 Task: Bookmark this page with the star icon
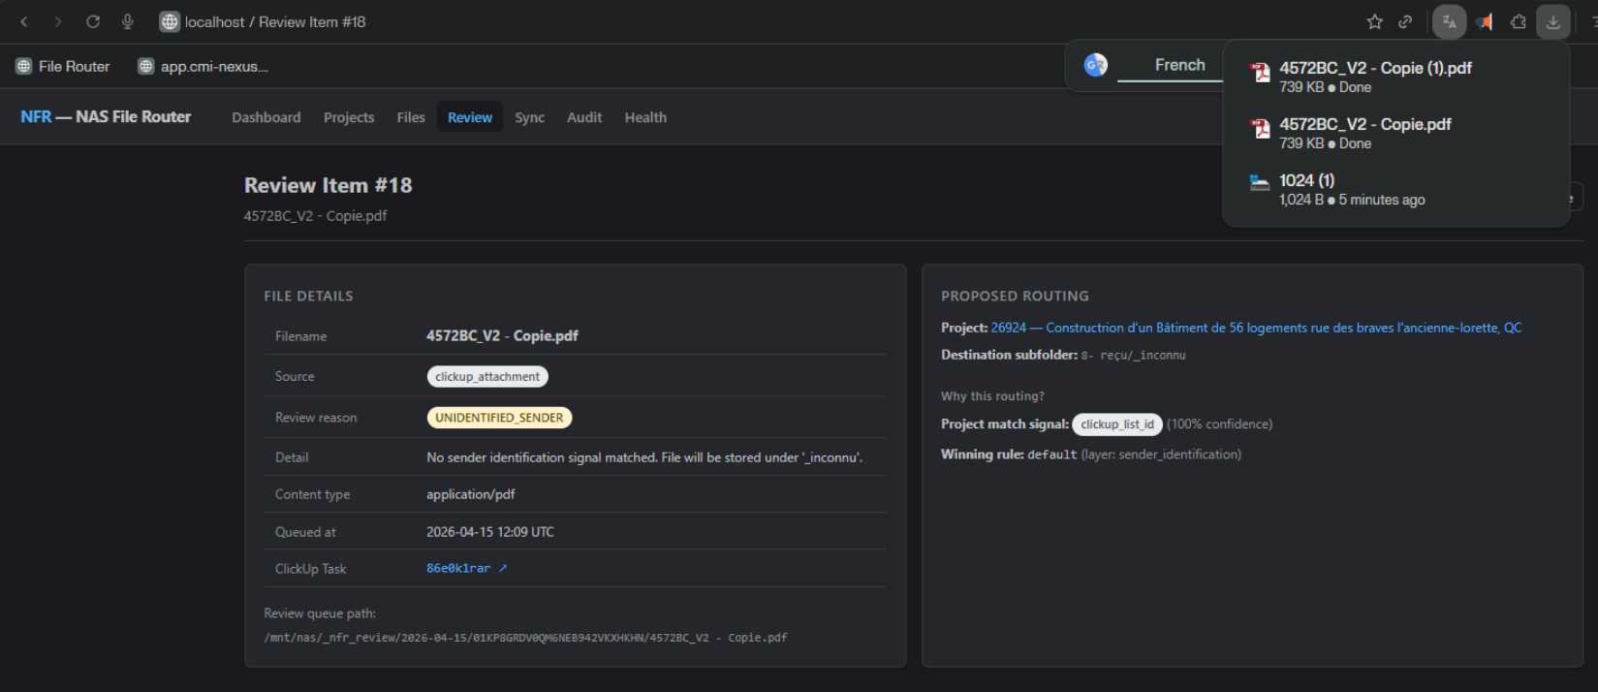[x=1374, y=21]
